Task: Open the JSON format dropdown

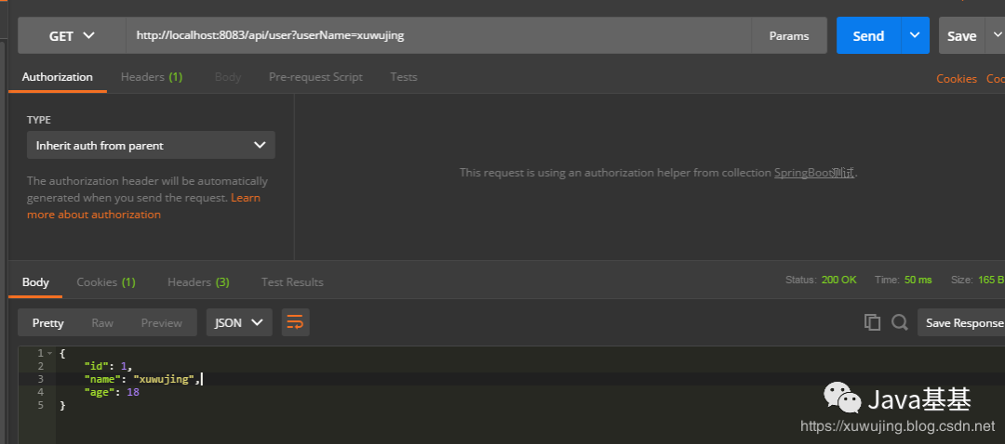Action: pos(239,322)
